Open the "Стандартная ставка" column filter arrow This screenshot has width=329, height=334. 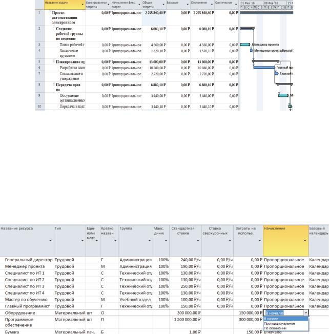[x=198, y=240]
